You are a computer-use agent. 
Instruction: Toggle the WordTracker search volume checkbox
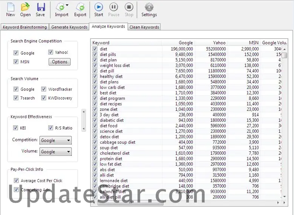click(44, 89)
